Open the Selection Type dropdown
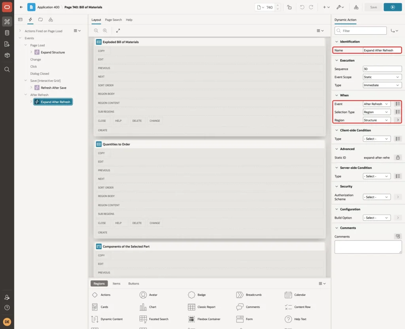 377,112
